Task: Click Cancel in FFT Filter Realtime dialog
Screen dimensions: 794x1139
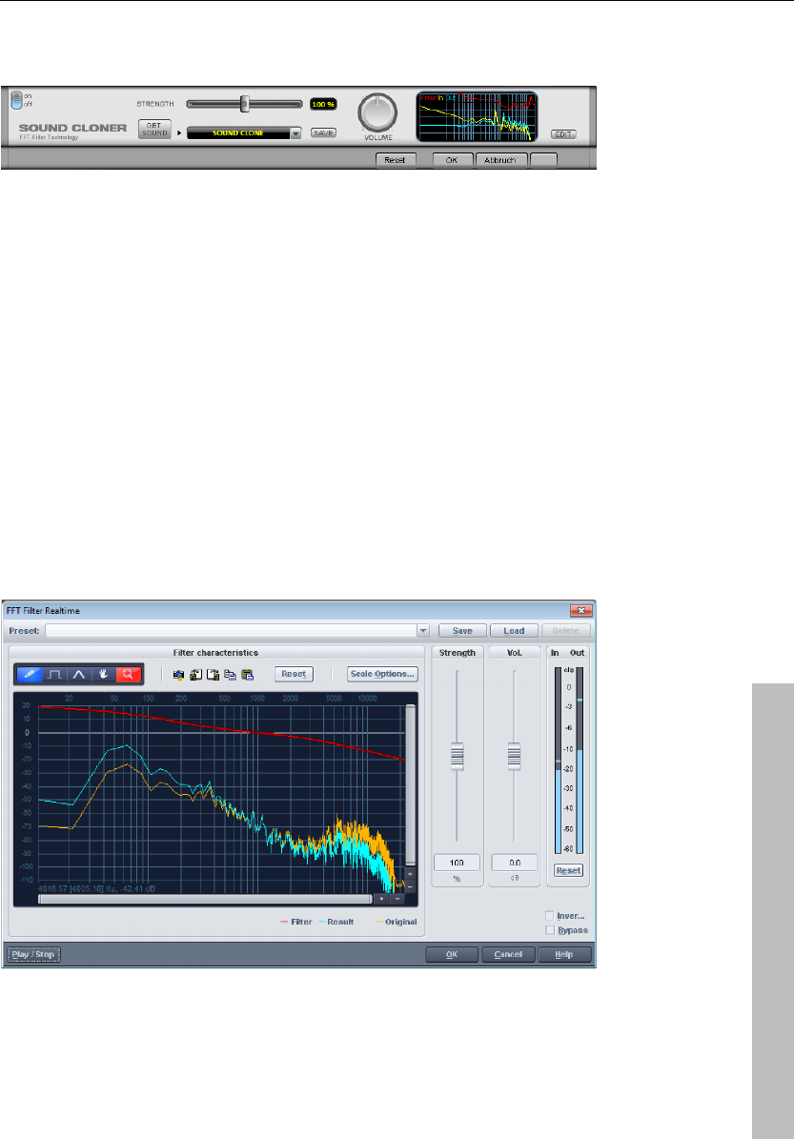Action: 508,954
